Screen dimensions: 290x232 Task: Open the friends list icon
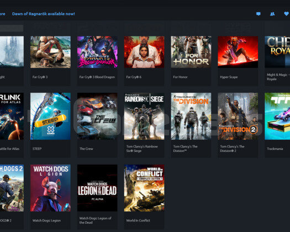pyautogui.click(x=272, y=14)
